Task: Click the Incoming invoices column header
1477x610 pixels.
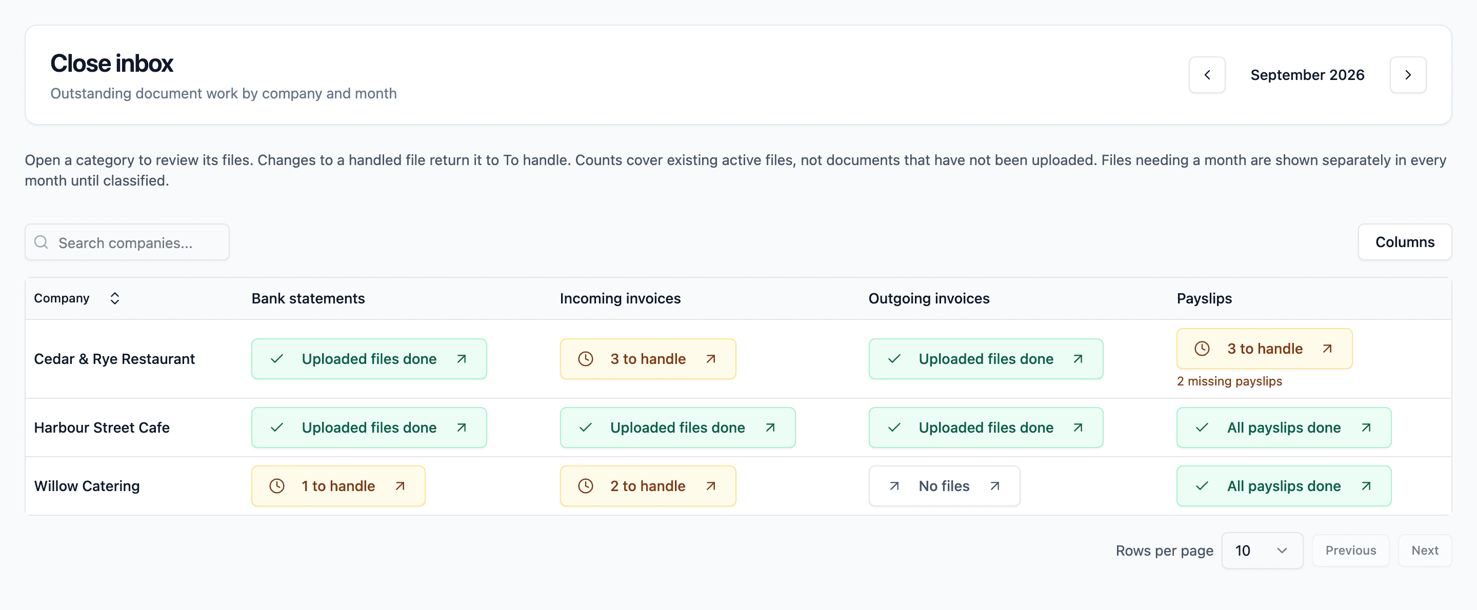Action: click(x=620, y=298)
